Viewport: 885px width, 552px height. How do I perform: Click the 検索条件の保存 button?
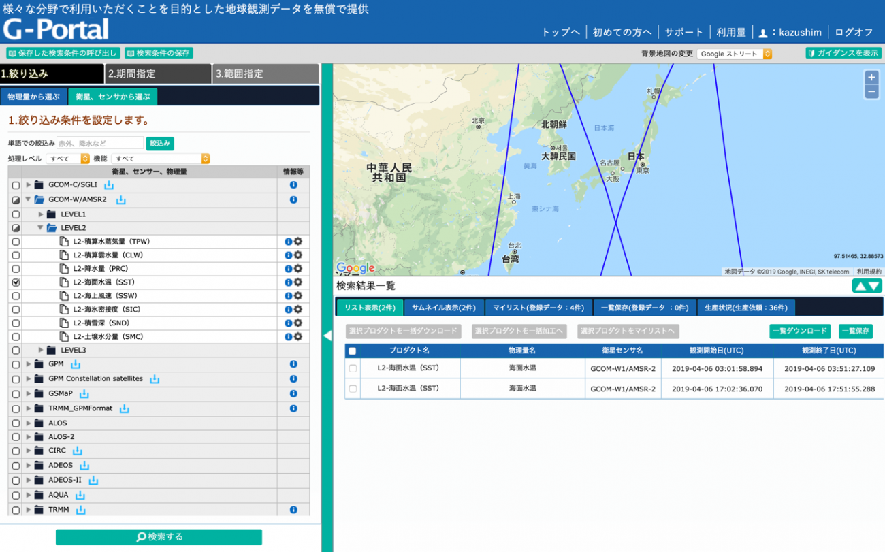159,53
